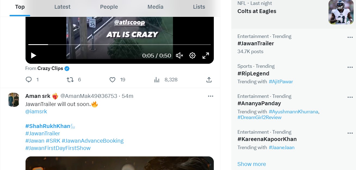View analytics for the video post
The width and height of the screenshot is (356, 170).
click(x=157, y=80)
